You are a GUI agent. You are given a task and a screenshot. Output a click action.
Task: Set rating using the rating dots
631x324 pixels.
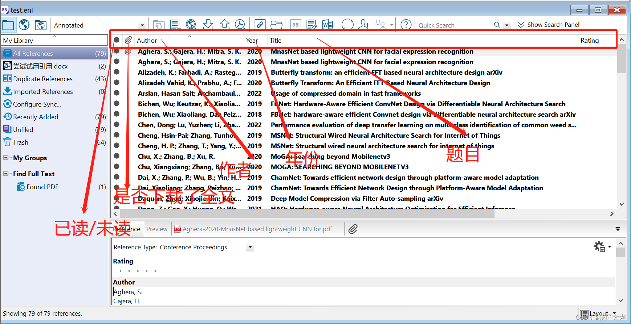138,271
